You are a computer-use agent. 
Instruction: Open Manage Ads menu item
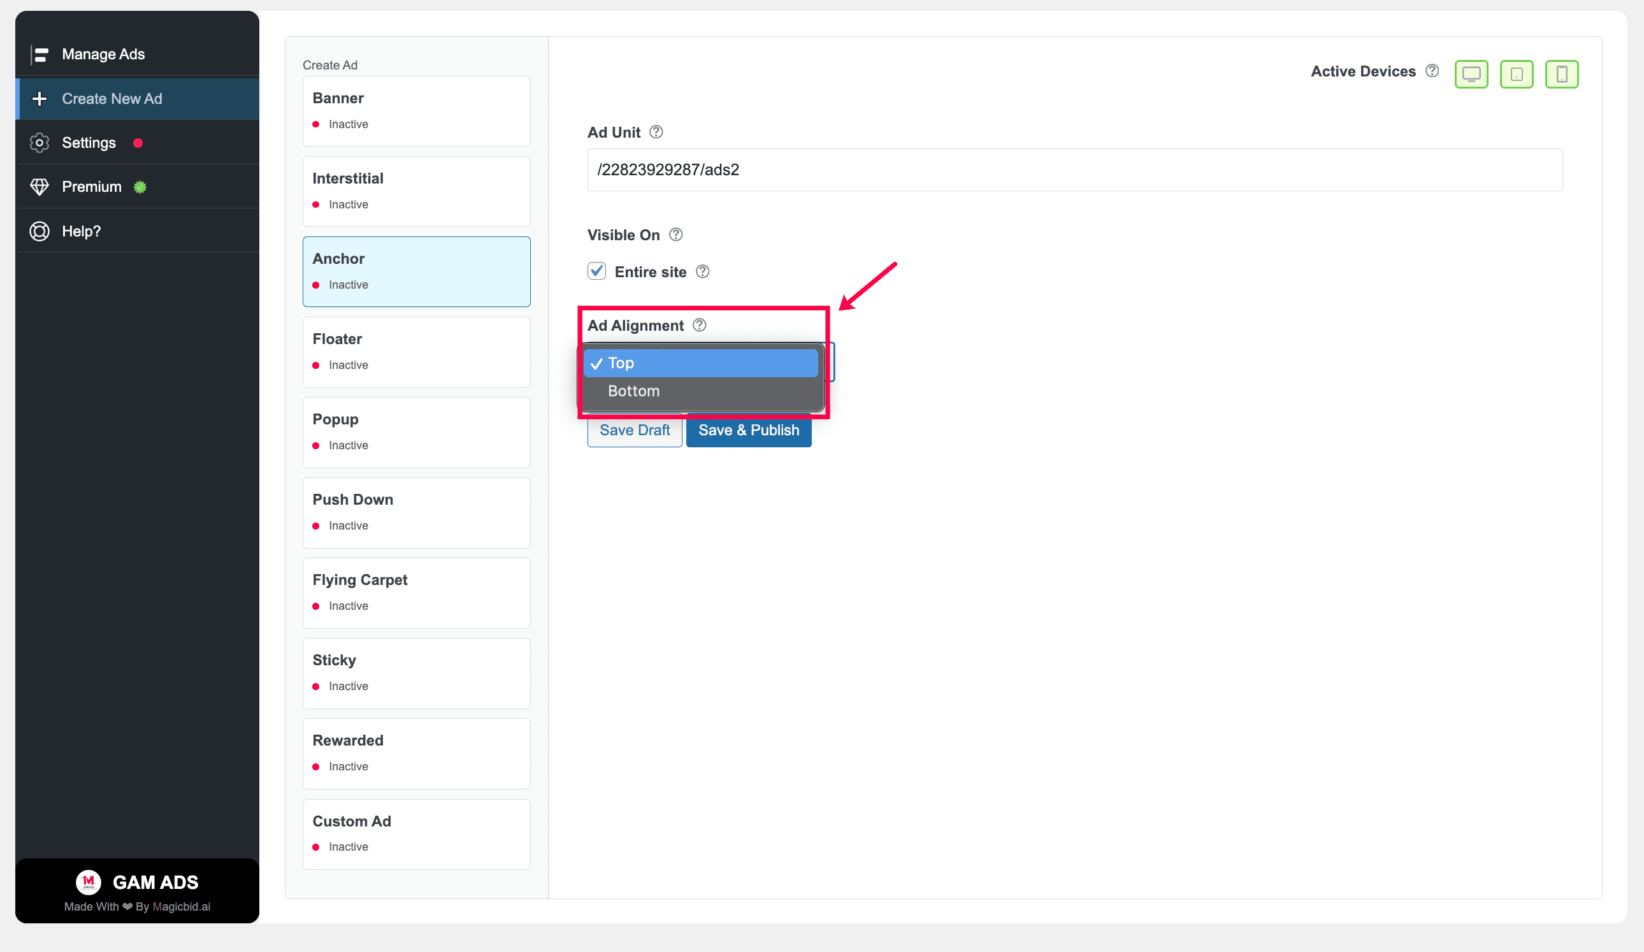[138, 54]
